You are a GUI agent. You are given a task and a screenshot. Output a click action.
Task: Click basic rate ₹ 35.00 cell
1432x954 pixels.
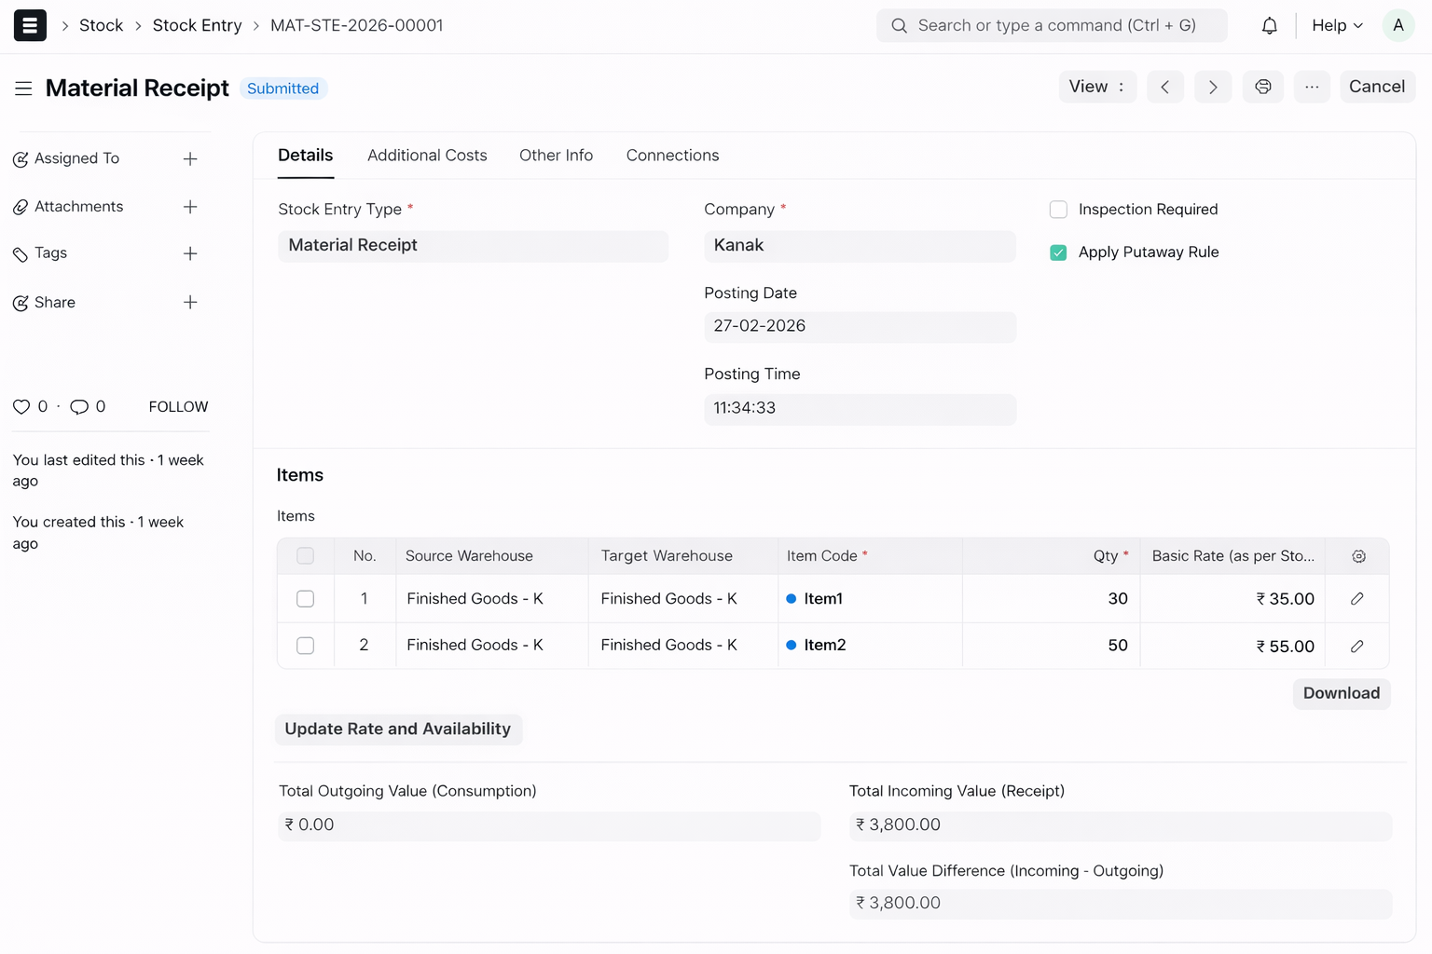[1232, 599]
